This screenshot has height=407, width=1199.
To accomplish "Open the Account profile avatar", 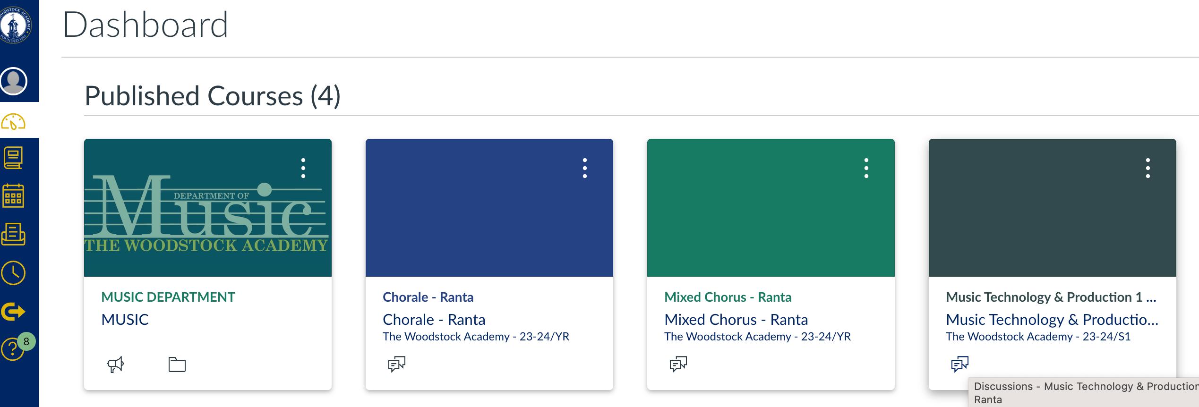I will click(x=14, y=81).
